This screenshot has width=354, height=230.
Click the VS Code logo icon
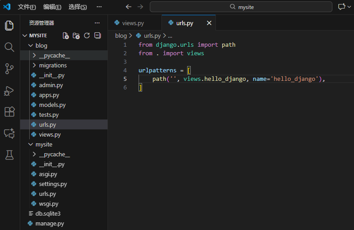[x=7, y=7]
